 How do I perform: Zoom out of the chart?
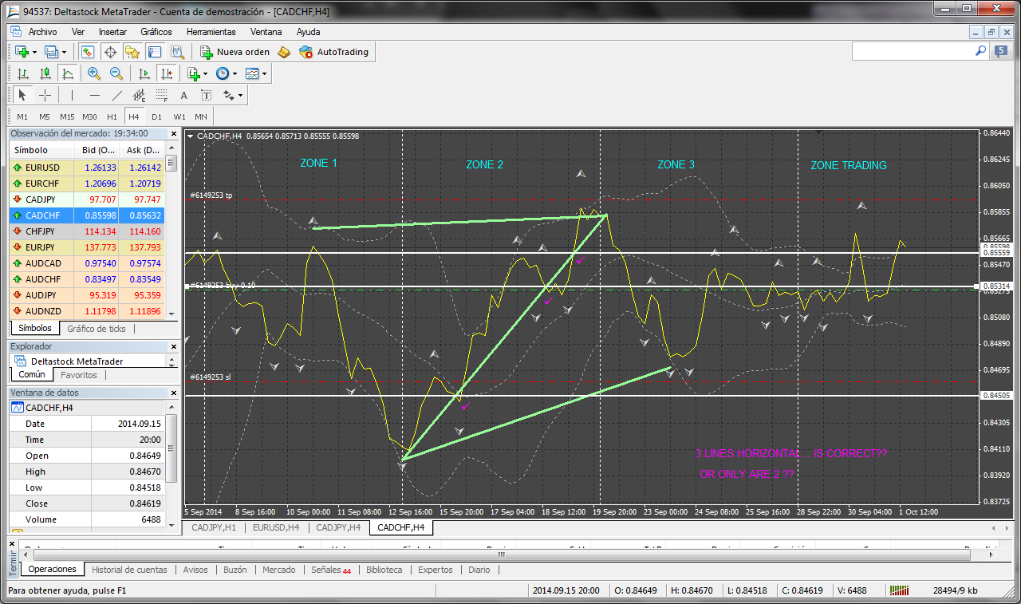click(116, 73)
